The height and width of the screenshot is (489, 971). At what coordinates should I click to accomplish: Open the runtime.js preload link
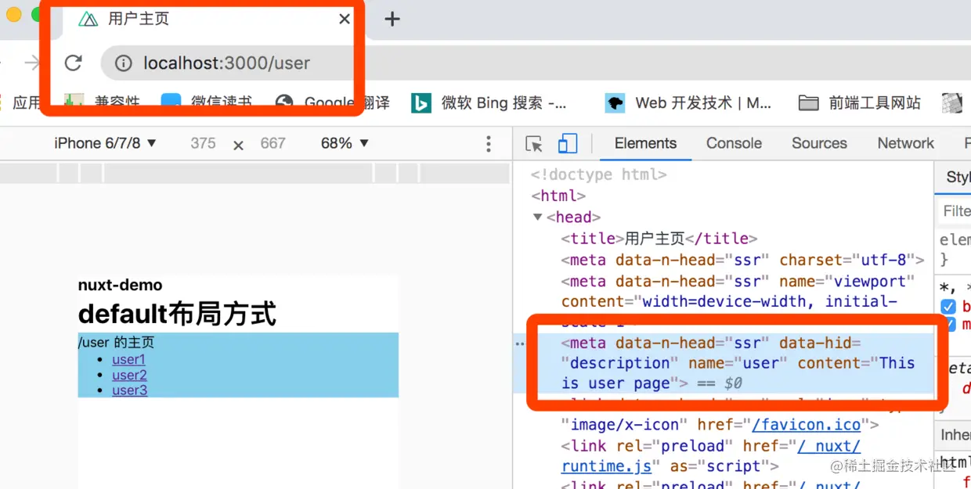tap(606, 466)
